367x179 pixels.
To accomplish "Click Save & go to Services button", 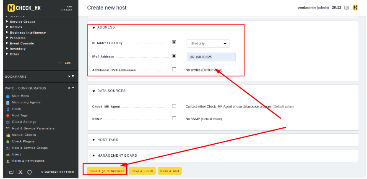I will [x=107, y=171].
